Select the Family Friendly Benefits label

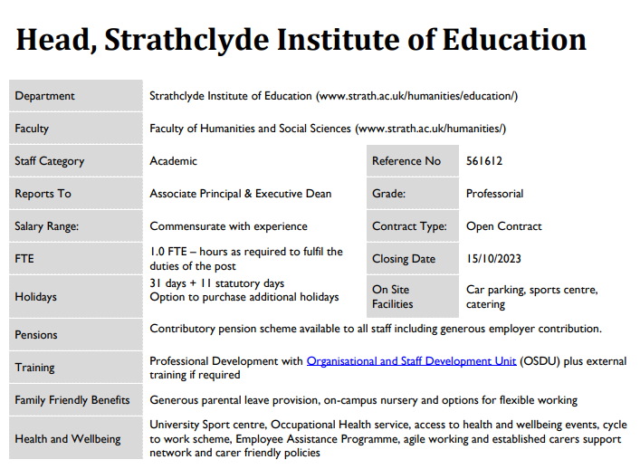[x=76, y=400]
